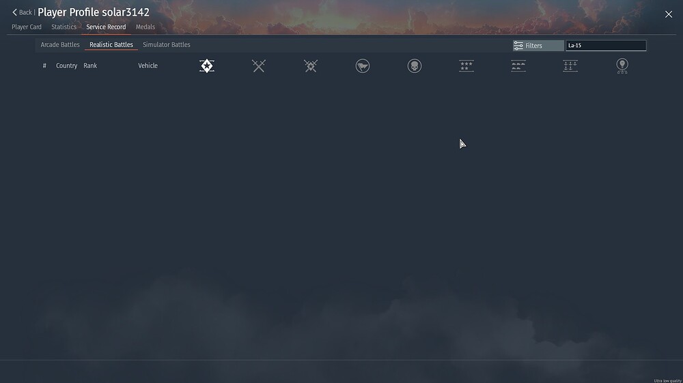The width and height of the screenshot is (683, 383).
Task: Sort the list by Country column
Action: (67, 65)
